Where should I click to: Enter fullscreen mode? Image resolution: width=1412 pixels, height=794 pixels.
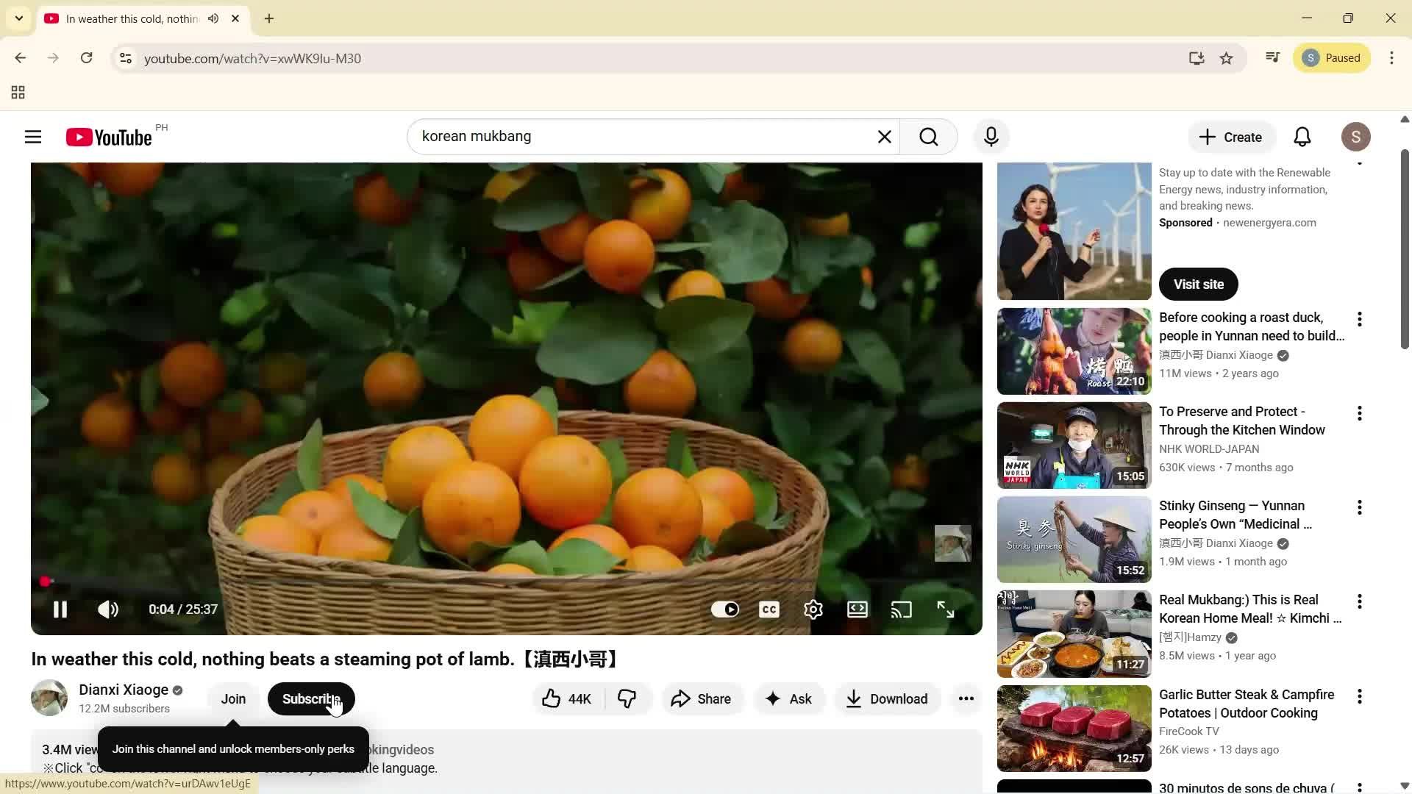946,609
